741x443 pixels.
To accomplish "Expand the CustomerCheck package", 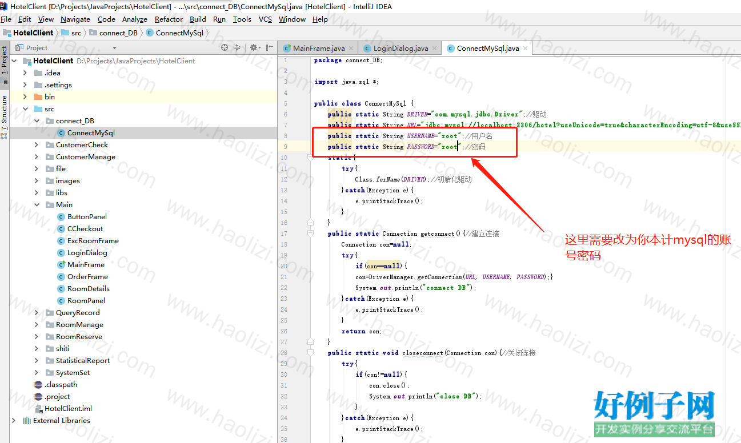I will (37, 145).
